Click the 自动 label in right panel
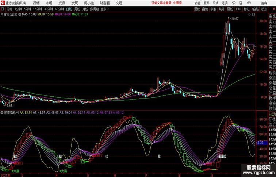The width and height of the screenshot is (276, 177). (x=272, y=114)
